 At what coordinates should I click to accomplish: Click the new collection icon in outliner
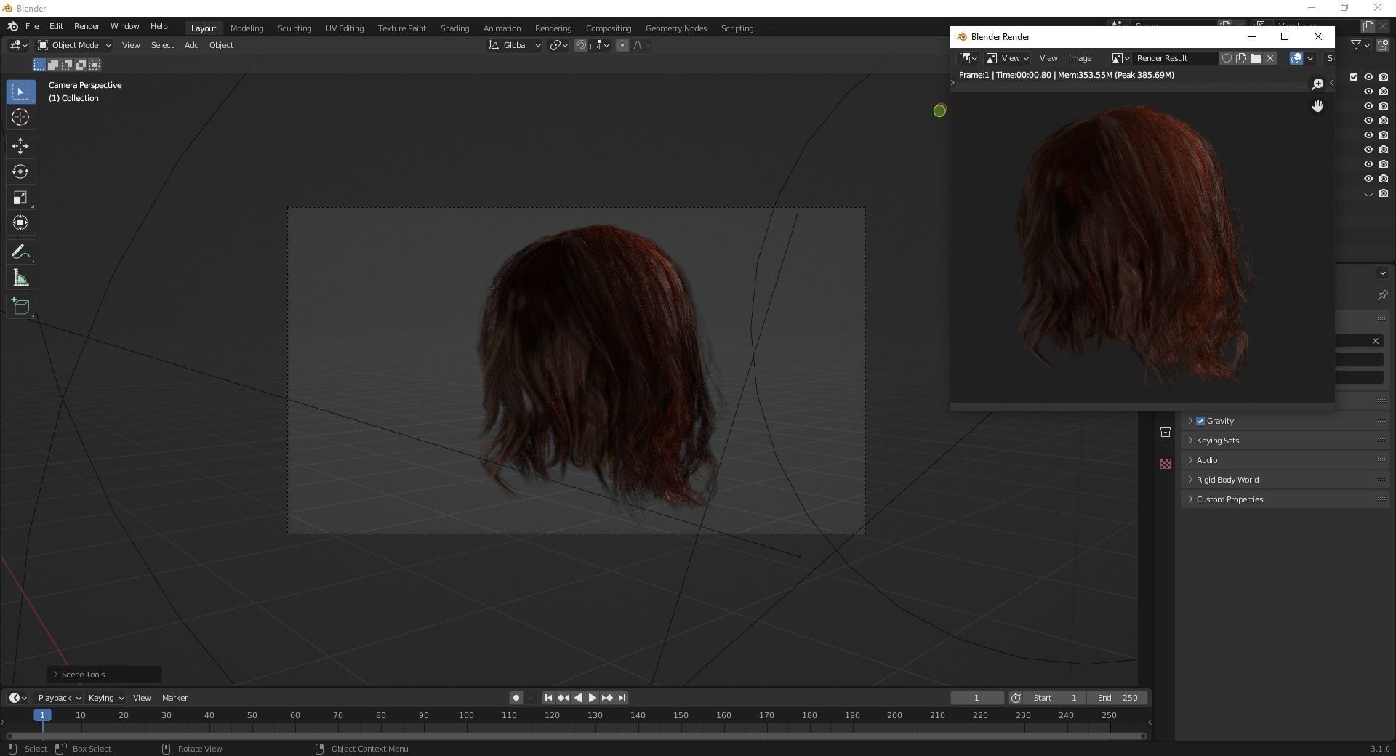coord(1383,45)
